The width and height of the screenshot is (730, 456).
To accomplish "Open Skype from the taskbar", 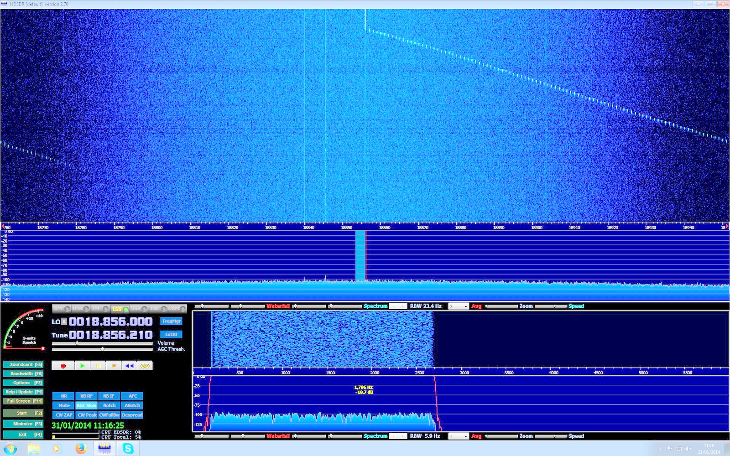I will coord(128,449).
